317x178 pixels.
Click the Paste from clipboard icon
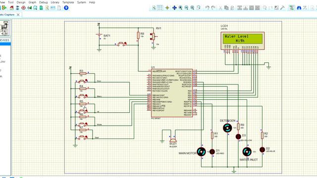232,8
